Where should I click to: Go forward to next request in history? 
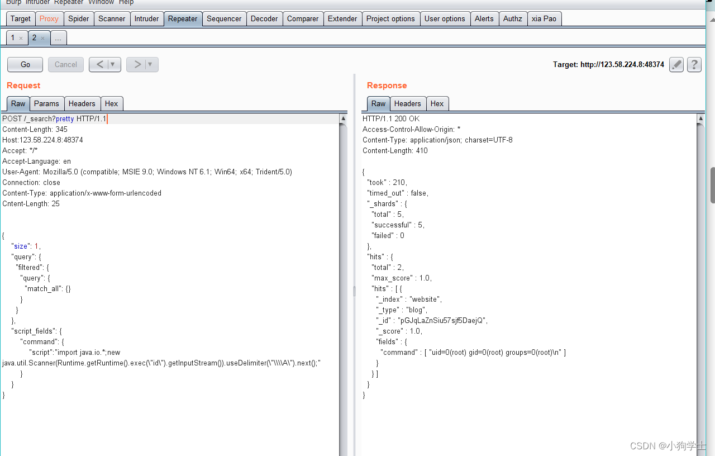coord(137,64)
